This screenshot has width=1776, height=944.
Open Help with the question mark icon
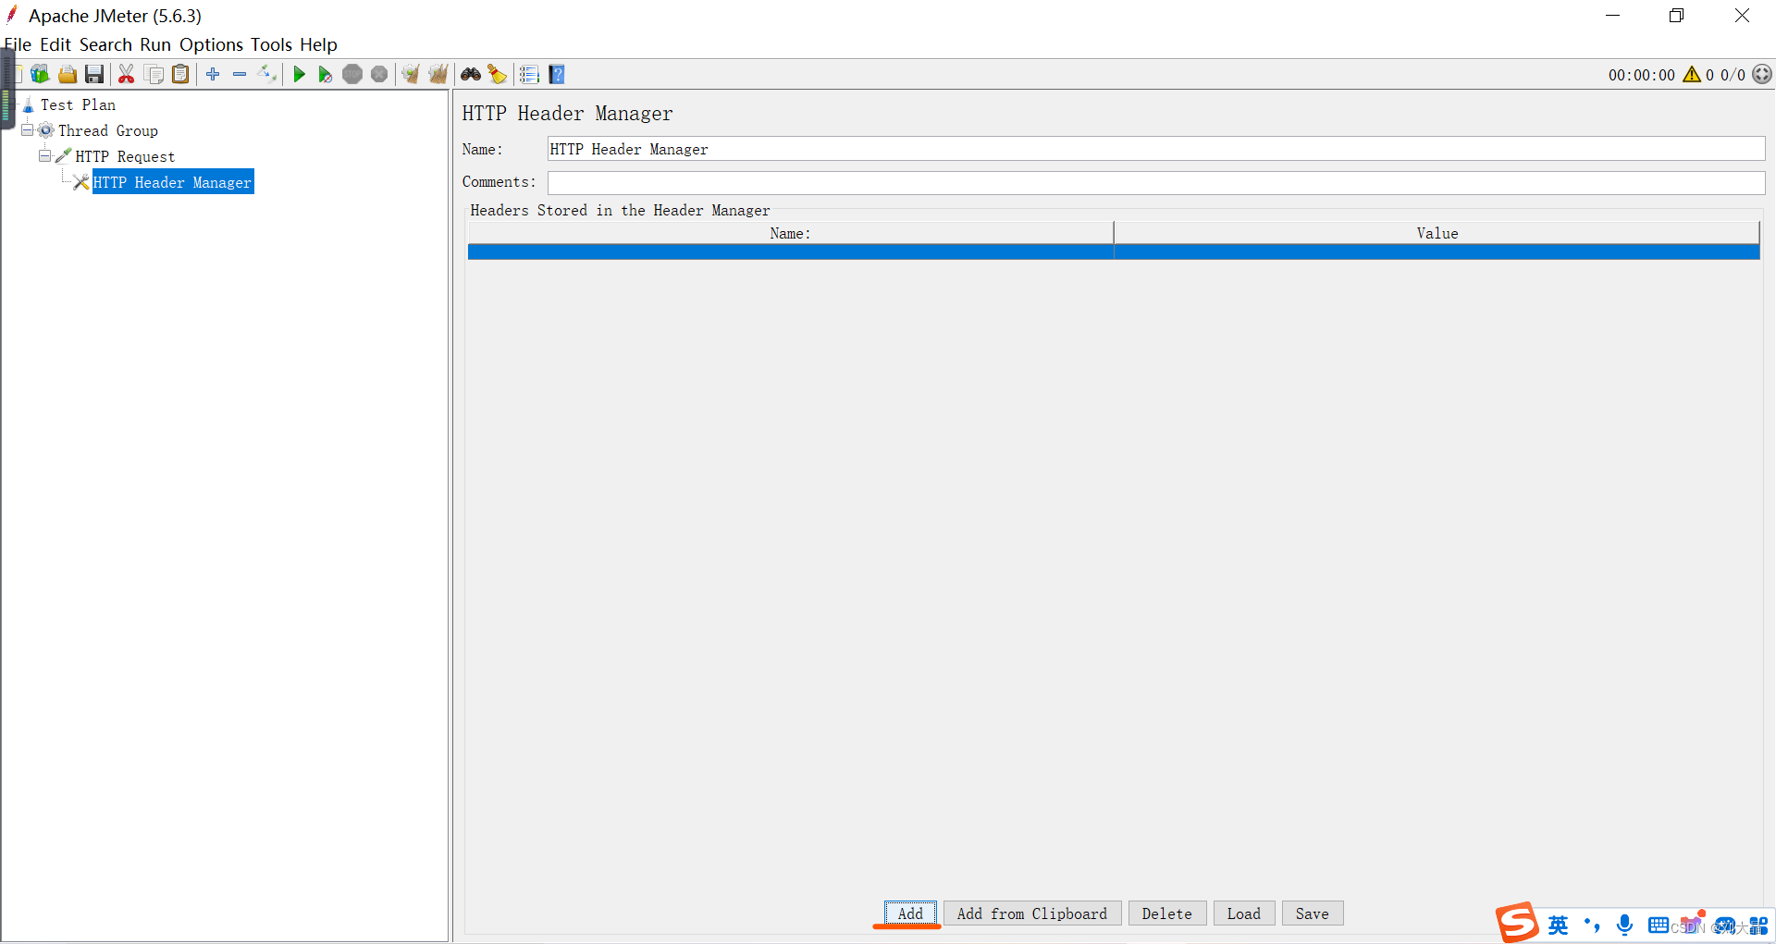[x=557, y=74]
